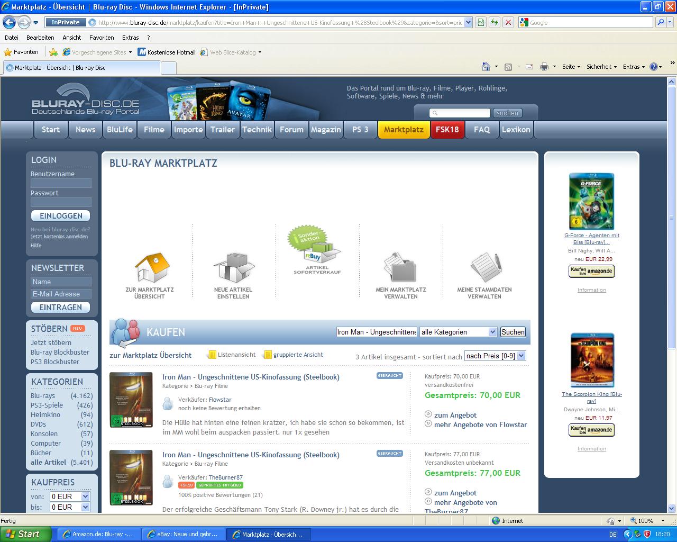The image size is (677, 542).
Task: Click the Mein Marktplatz Verwalten folder icon
Action: (400, 268)
